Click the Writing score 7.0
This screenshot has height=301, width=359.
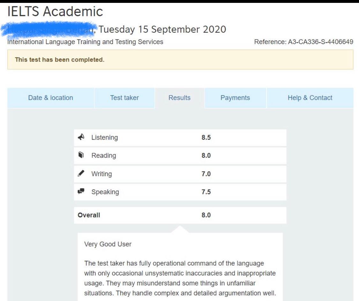pyautogui.click(x=206, y=174)
